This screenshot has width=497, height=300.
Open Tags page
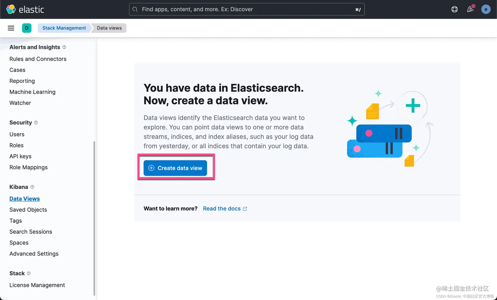(x=16, y=221)
